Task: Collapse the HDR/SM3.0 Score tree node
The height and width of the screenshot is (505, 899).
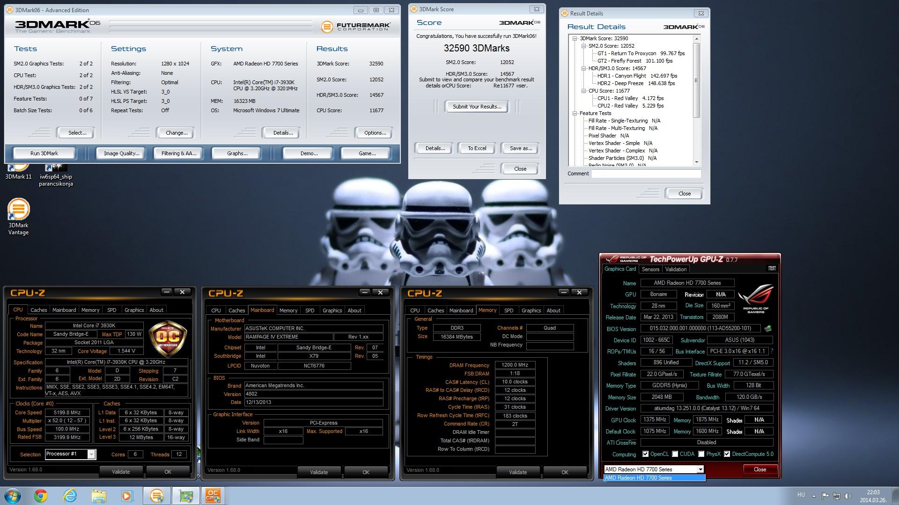Action: [584, 68]
